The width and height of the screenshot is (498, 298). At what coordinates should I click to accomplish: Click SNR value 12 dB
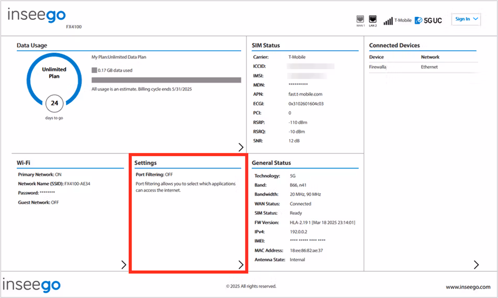[294, 141]
